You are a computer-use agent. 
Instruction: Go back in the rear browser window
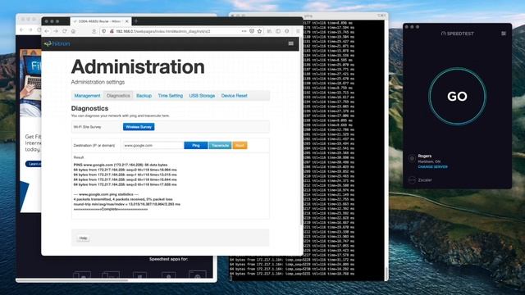tap(22, 30)
